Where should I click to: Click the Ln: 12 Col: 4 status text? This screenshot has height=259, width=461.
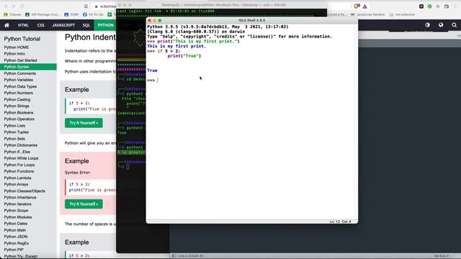click(340, 222)
